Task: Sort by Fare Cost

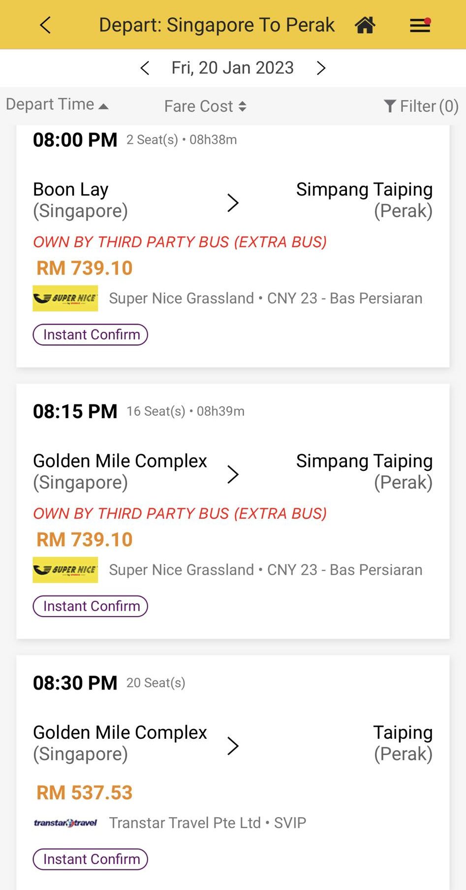Action: coord(205,106)
